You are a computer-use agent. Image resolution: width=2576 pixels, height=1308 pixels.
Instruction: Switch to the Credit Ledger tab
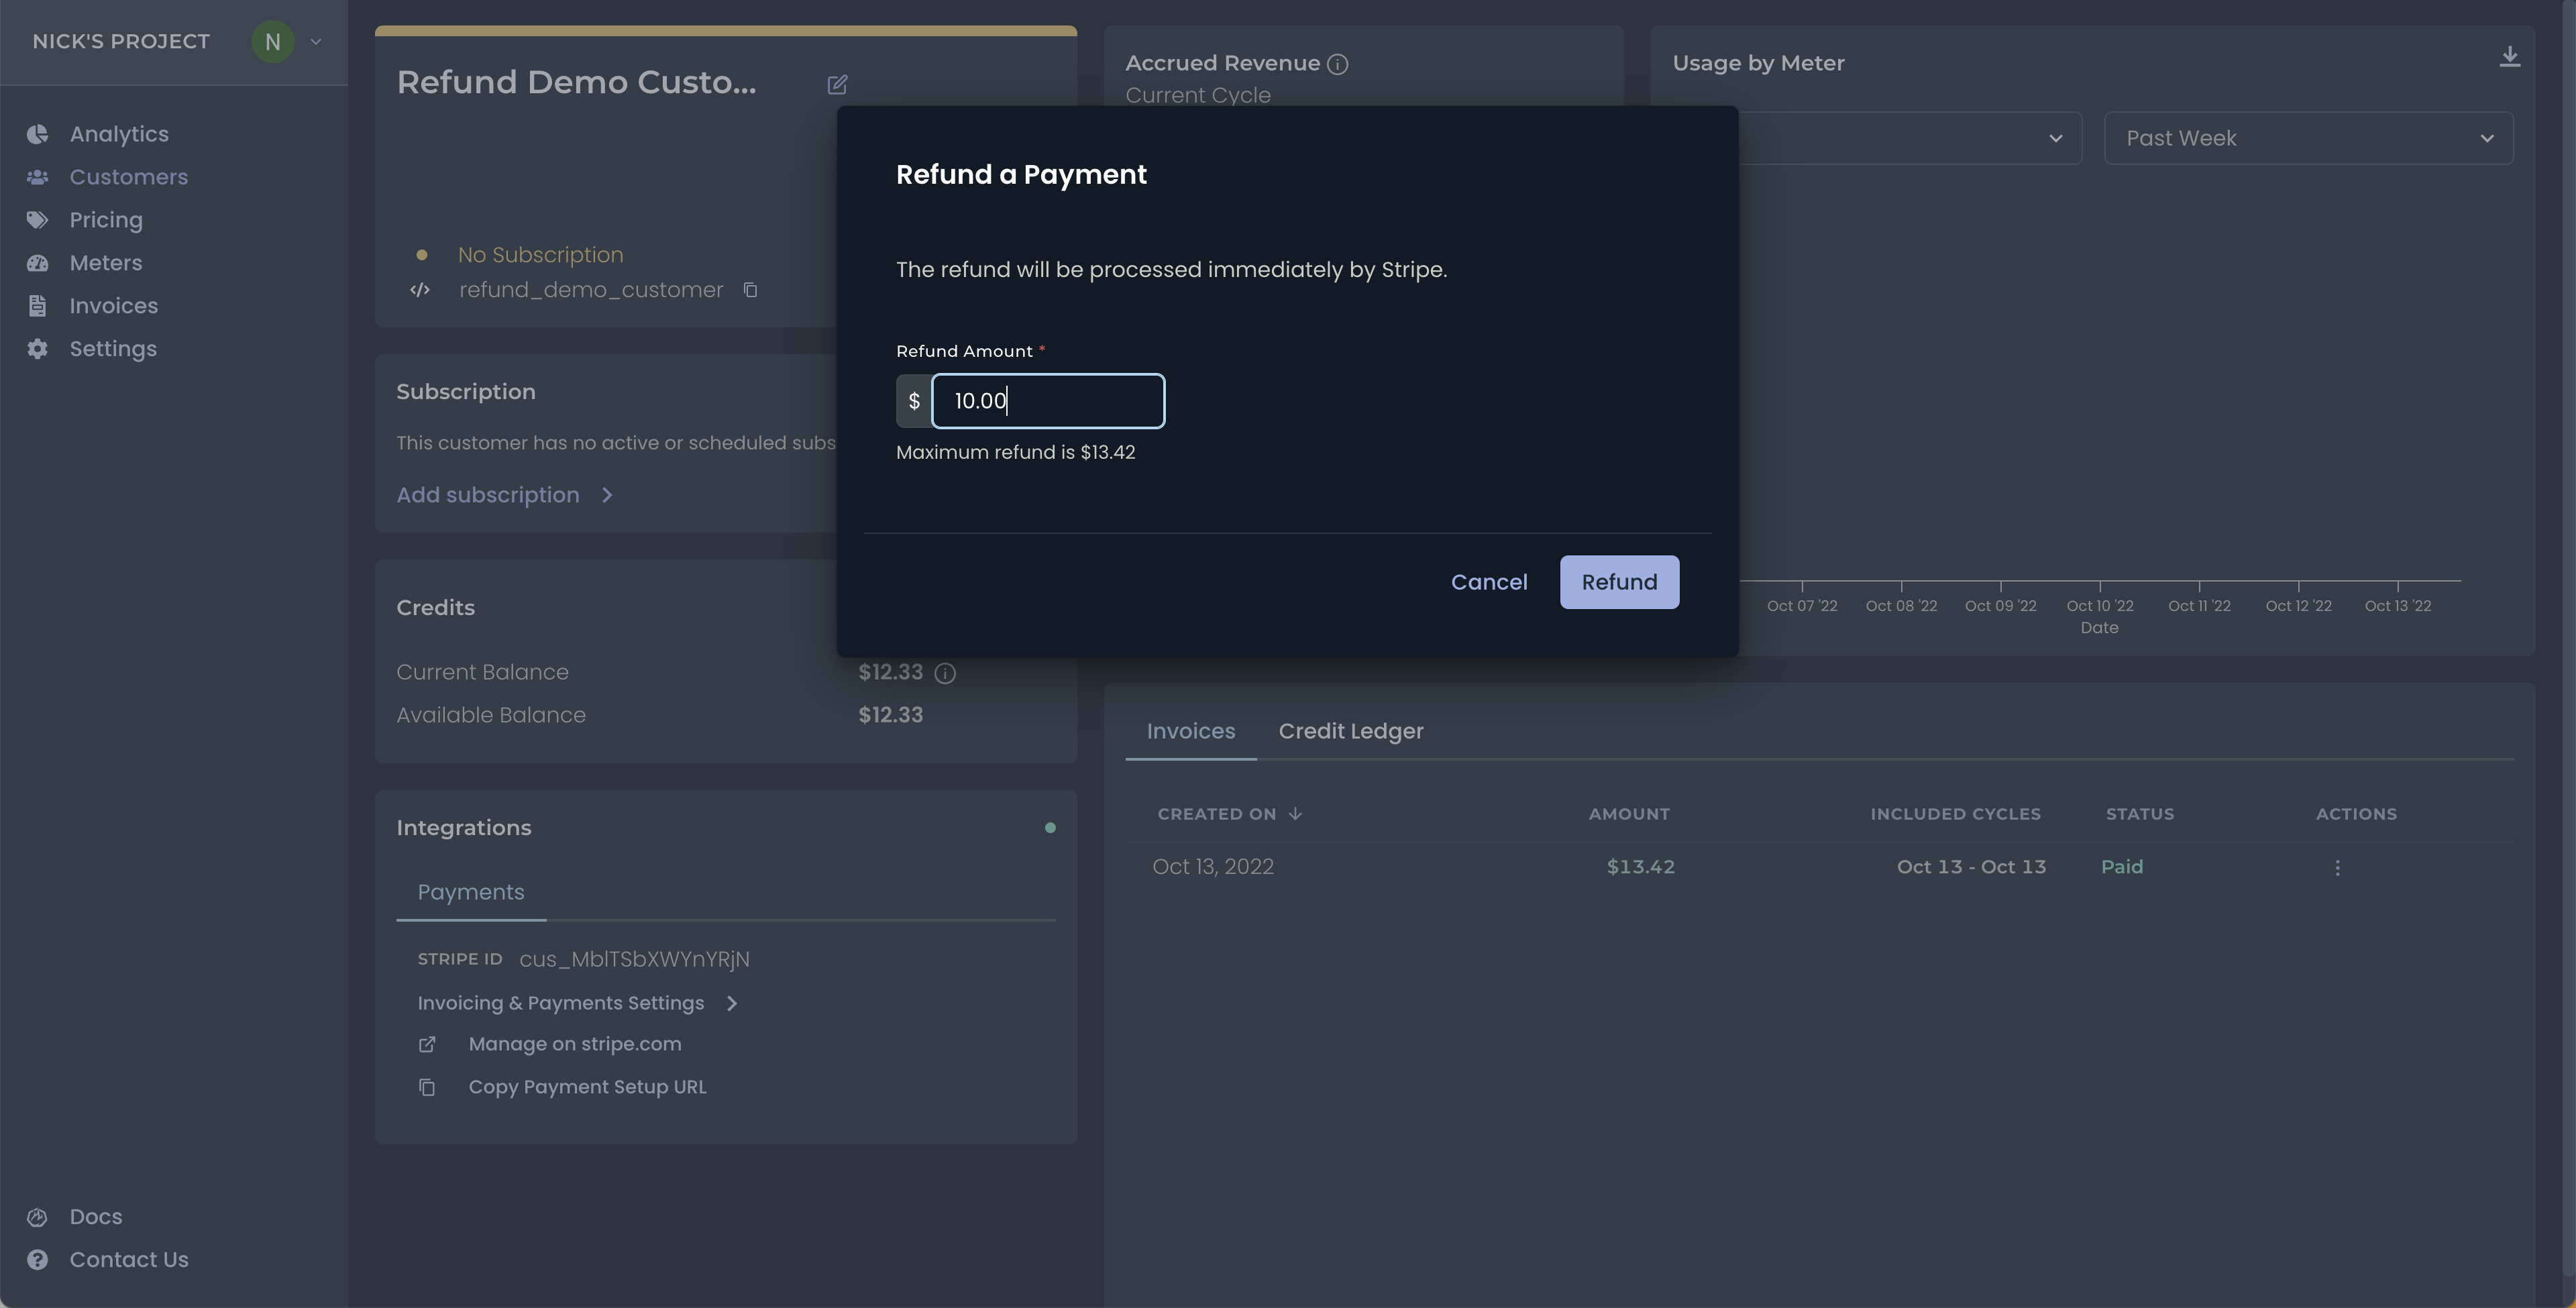(1350, 731)
